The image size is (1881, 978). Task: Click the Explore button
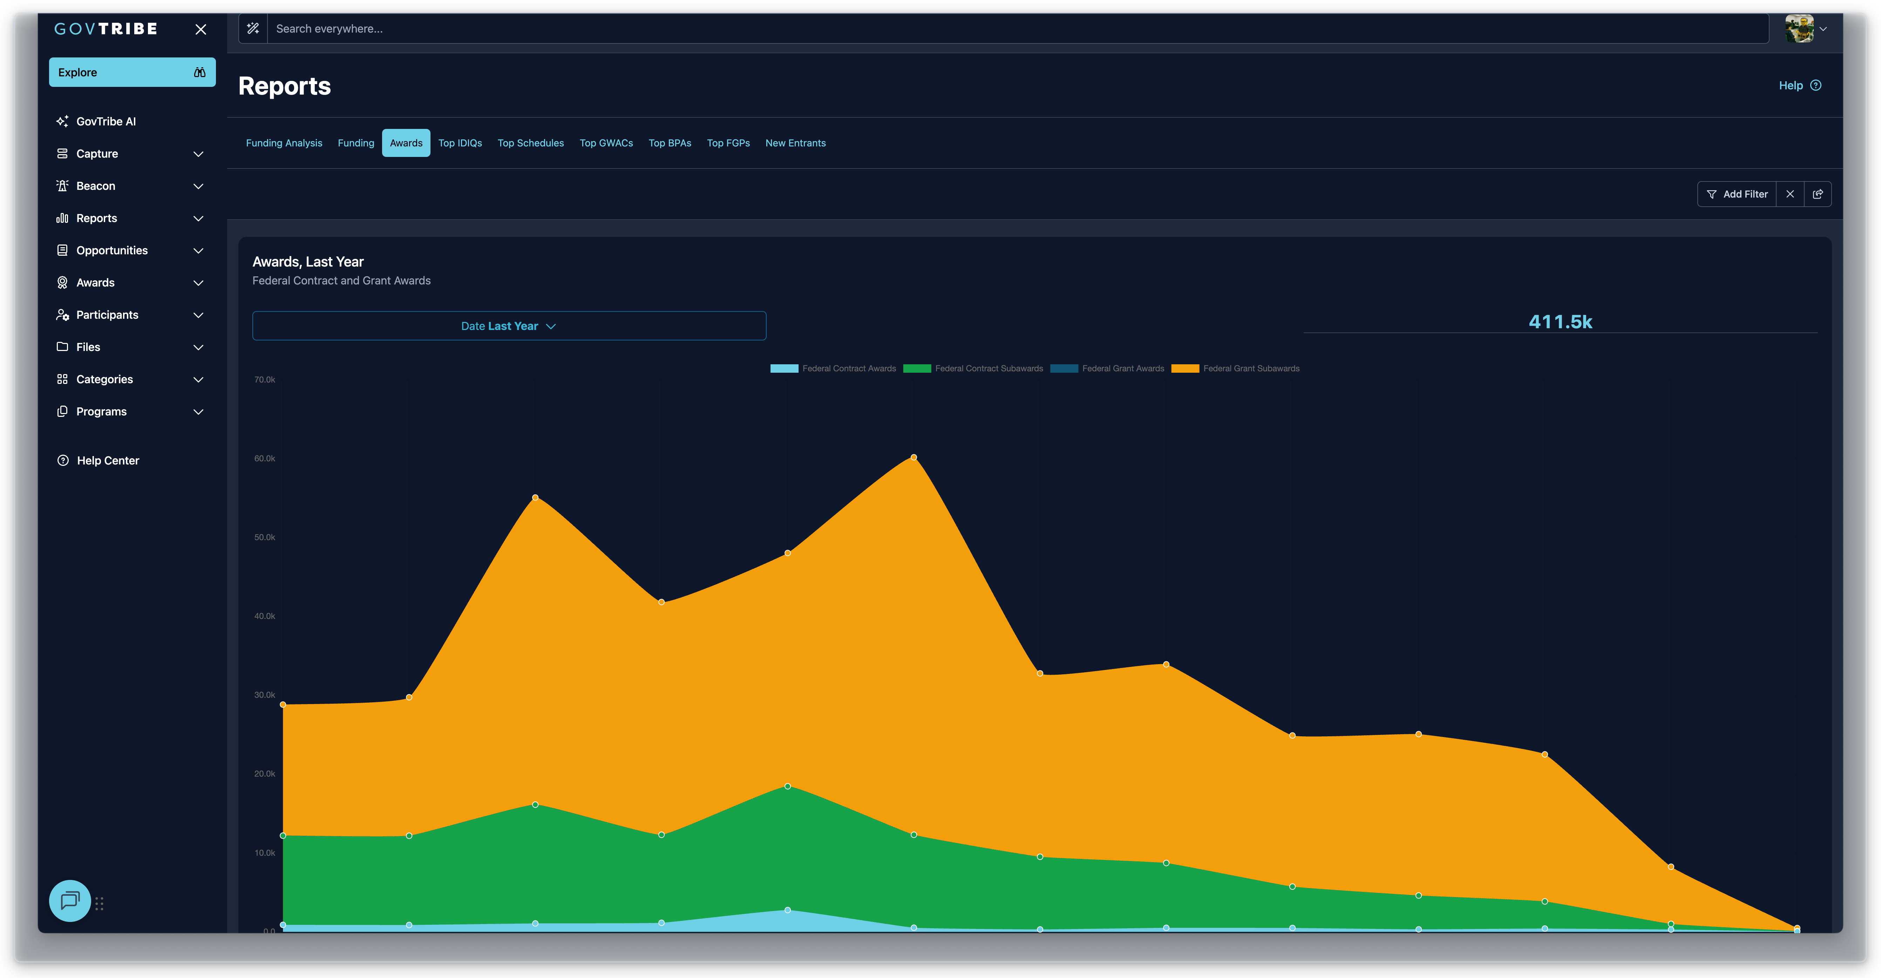point(132,72)
